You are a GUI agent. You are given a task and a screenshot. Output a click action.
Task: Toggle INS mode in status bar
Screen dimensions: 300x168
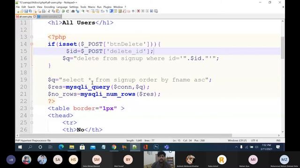(x=278, y=140)
